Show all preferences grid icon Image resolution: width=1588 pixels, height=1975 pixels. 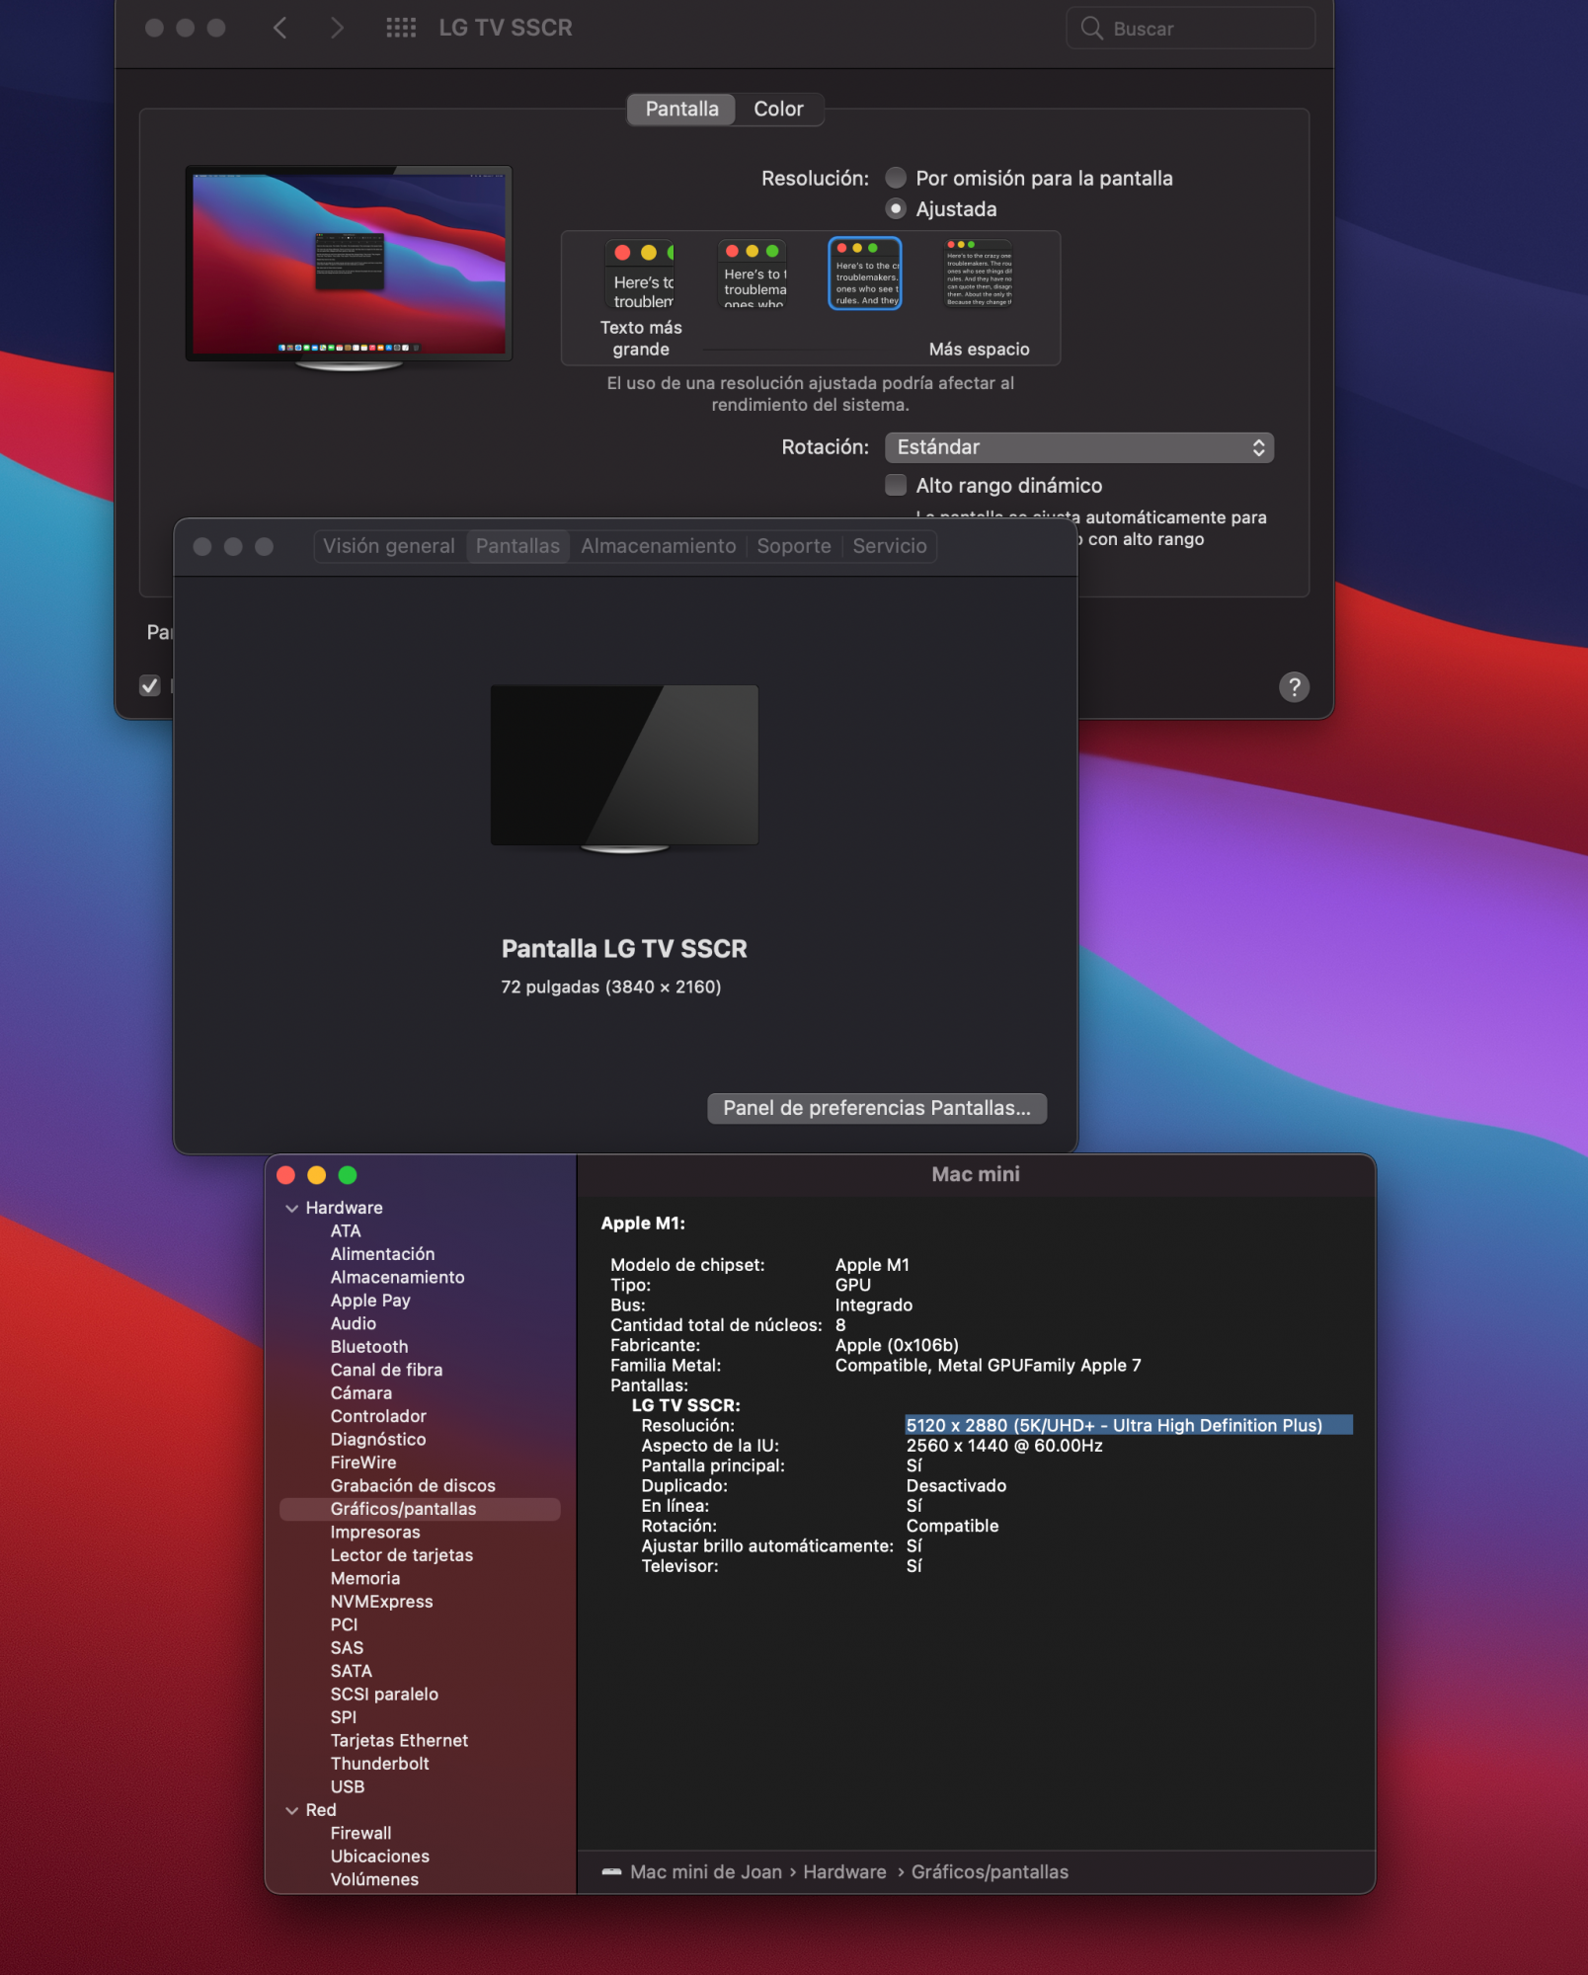coord(401,28)
